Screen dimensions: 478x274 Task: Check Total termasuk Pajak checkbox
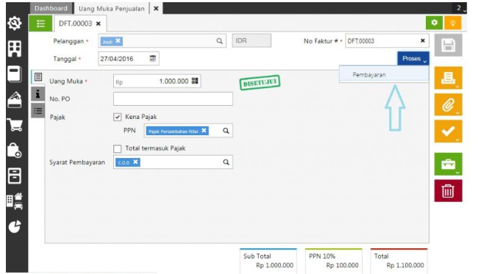pos(118,148)
